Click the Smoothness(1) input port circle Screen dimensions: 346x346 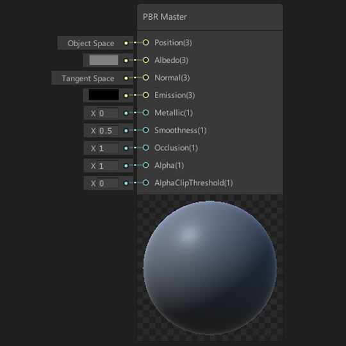click(145, 130)
